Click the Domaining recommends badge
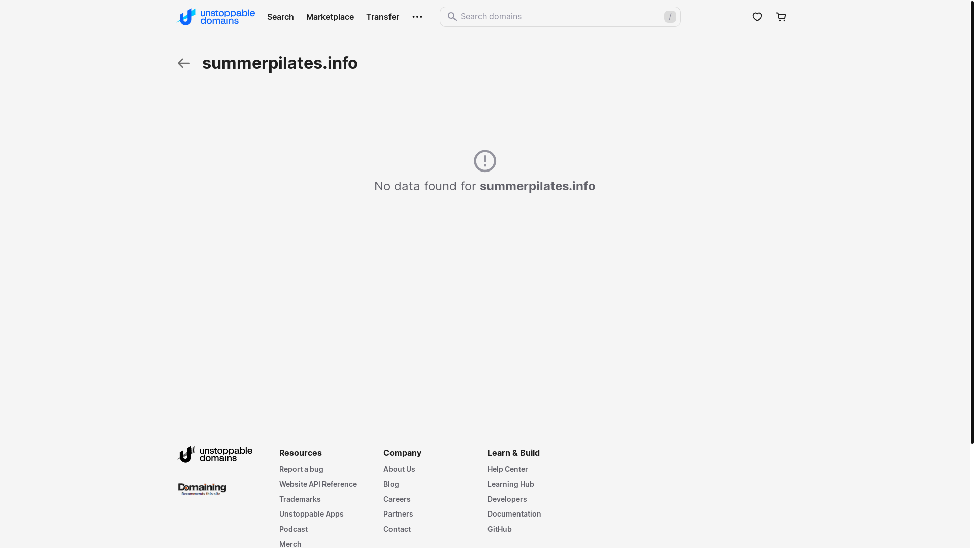Screen dimensions: 975x548 coord(202,489)
